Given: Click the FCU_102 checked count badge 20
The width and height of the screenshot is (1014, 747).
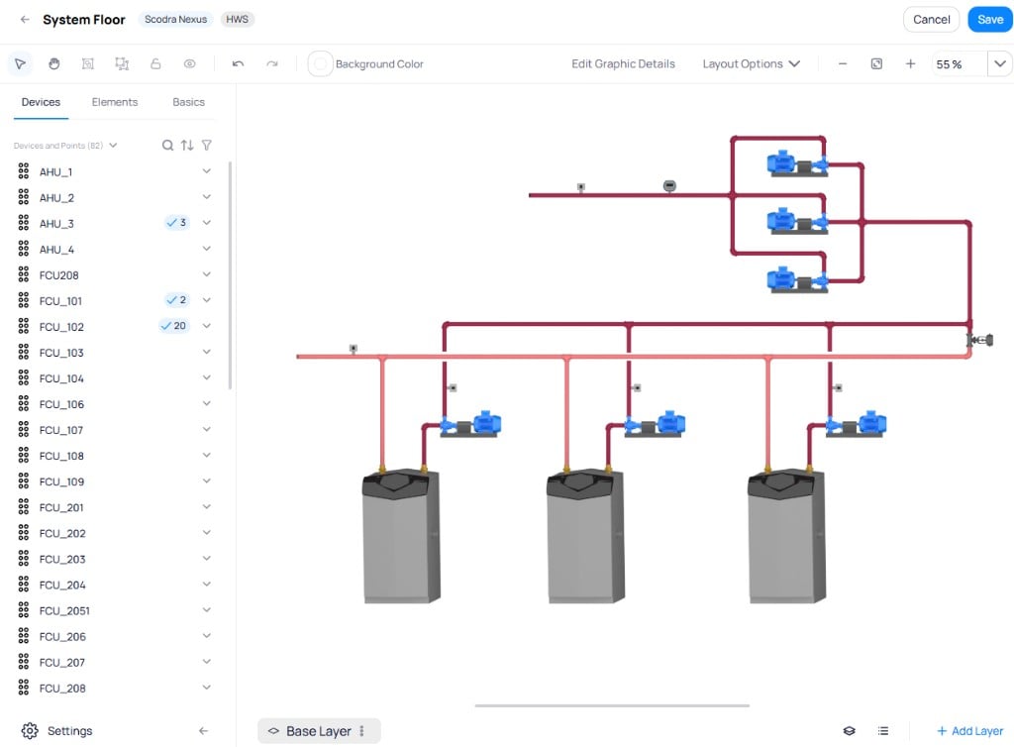Looking at the screenshot, I should 174,326.
